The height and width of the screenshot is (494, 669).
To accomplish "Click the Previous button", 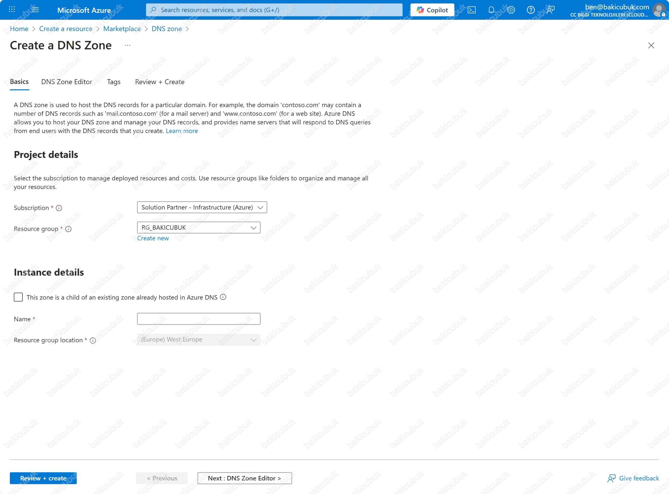I will tap(162, 478).
